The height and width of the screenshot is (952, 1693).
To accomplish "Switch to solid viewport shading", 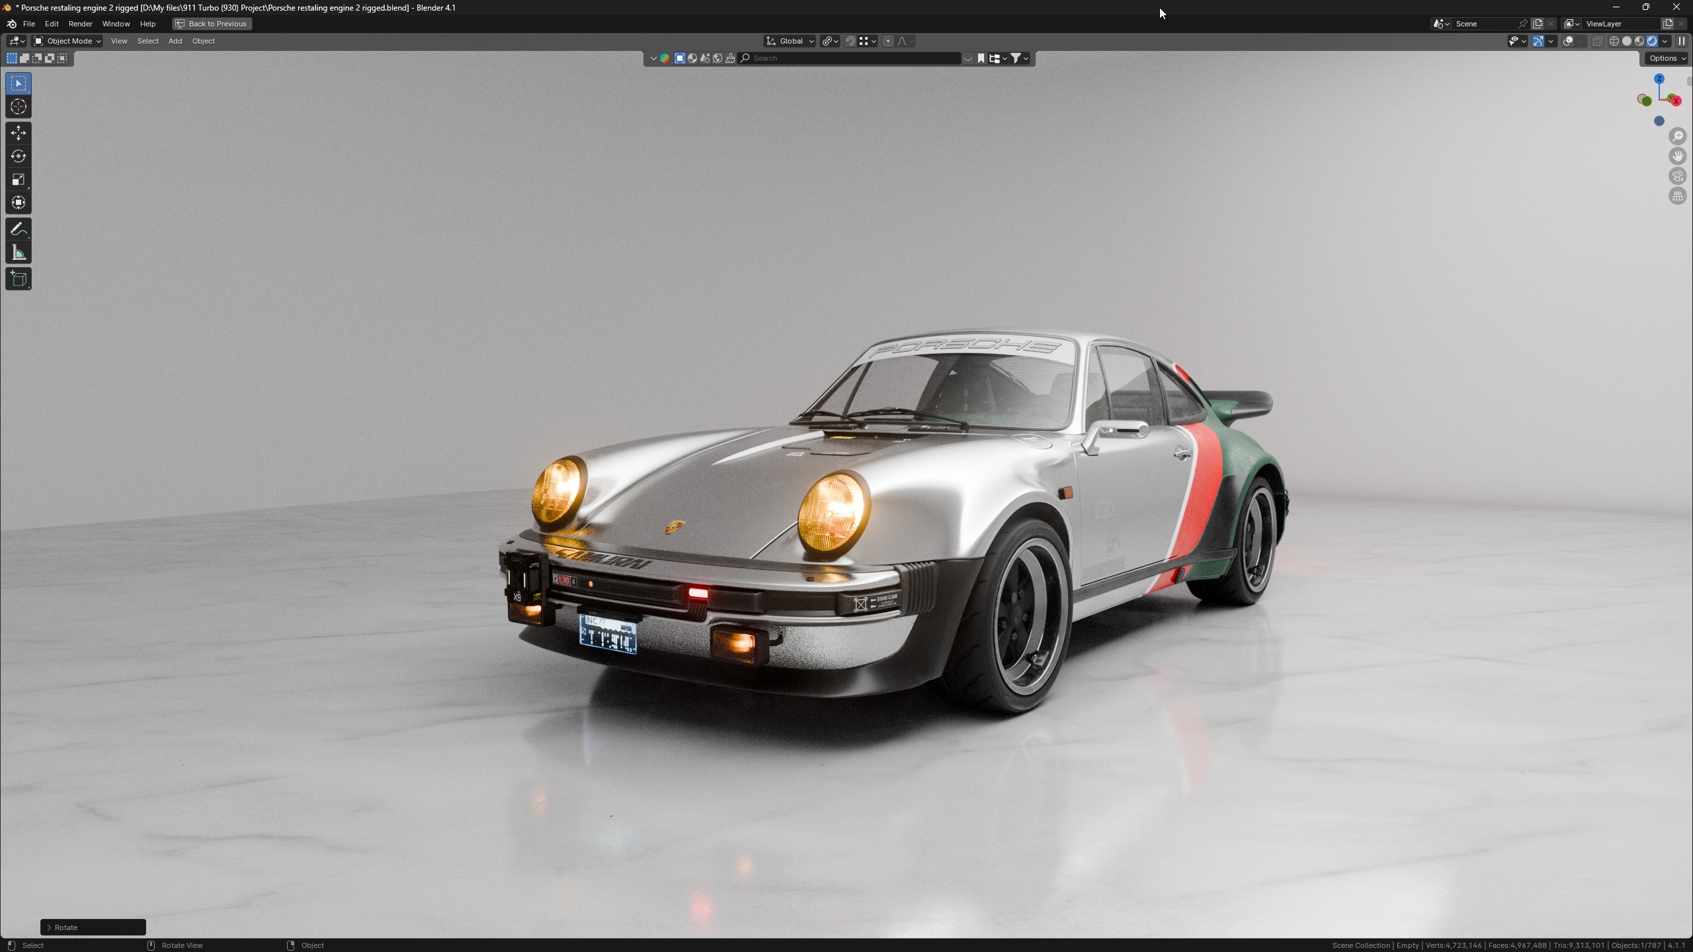I will coord(1627,41).
